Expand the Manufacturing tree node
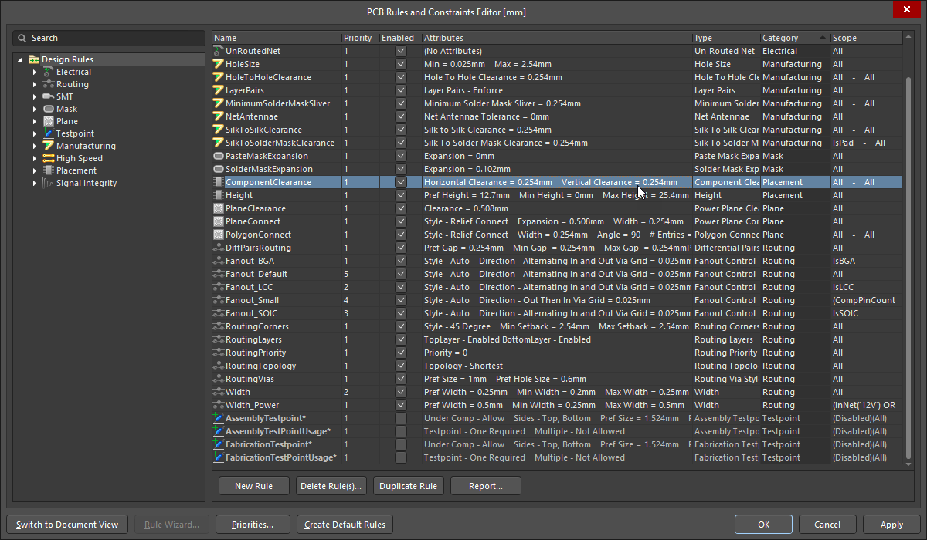The width and height of the screenshot is (927, 540). pyautogui.click(x=35, y=146)
